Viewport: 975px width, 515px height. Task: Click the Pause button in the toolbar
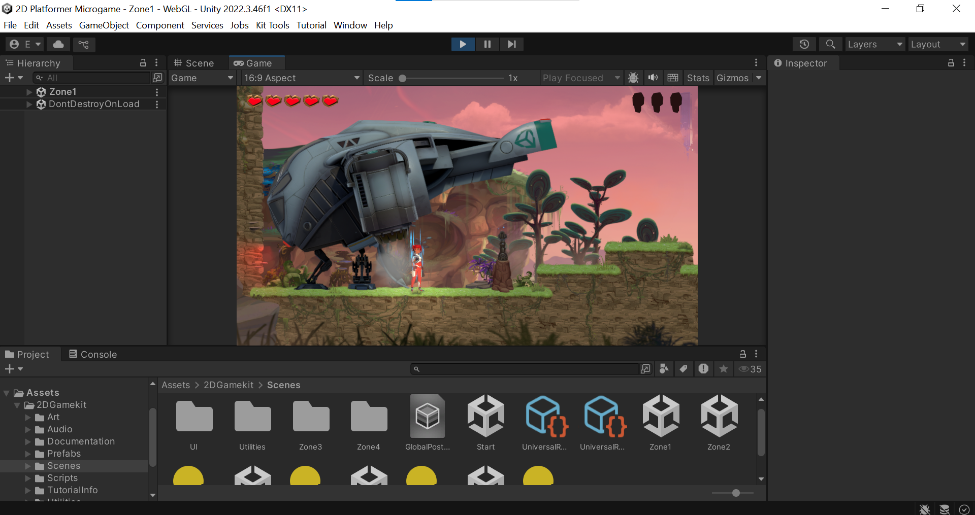(x=487, y=44)
